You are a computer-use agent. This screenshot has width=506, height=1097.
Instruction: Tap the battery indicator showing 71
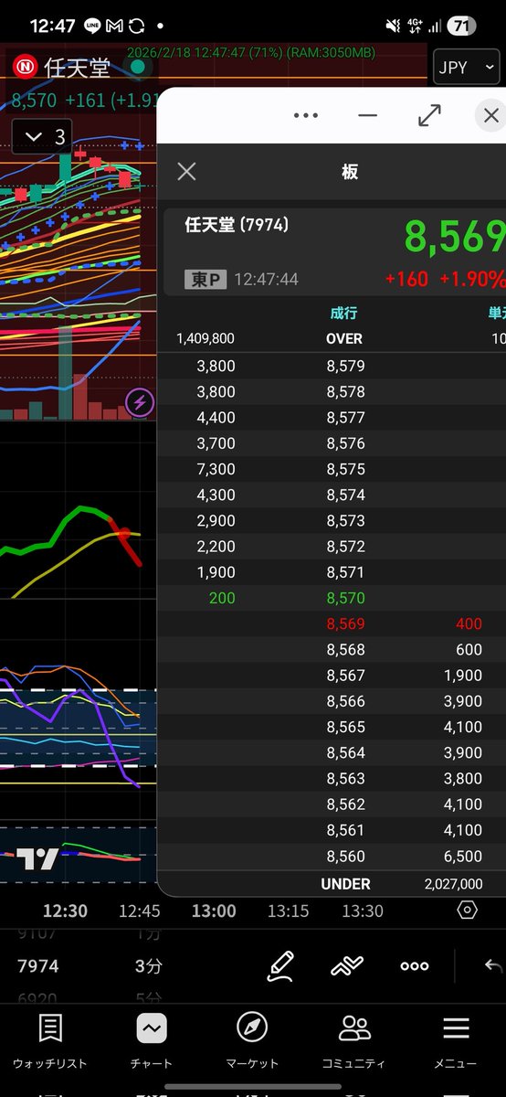pyautogui.click(x=460, y=26)
